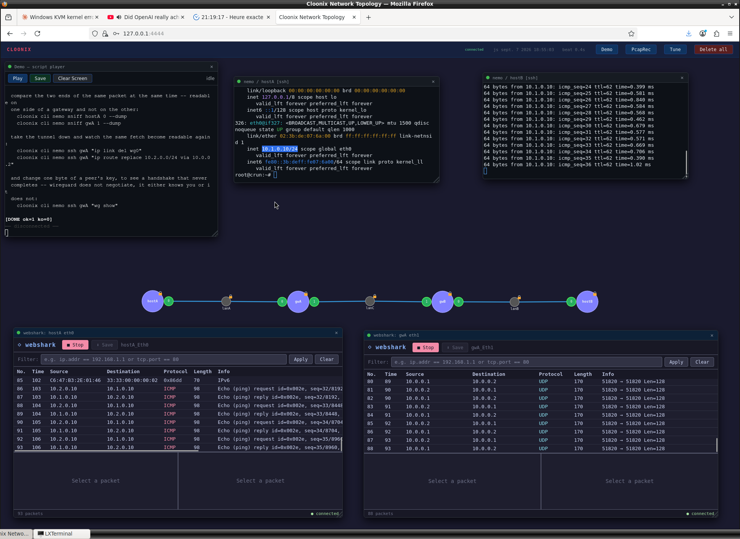Apply the filter in gwA webshark
740x539 pixels.
click(676, 362)
